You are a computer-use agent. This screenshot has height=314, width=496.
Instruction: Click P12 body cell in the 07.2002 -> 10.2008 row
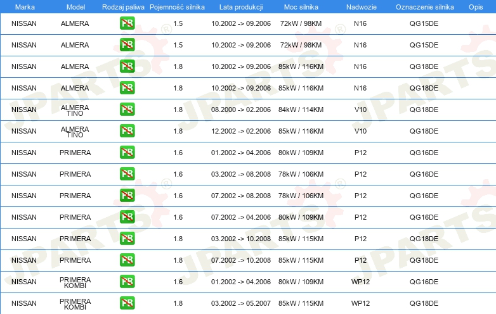click(x=360, y=260)
